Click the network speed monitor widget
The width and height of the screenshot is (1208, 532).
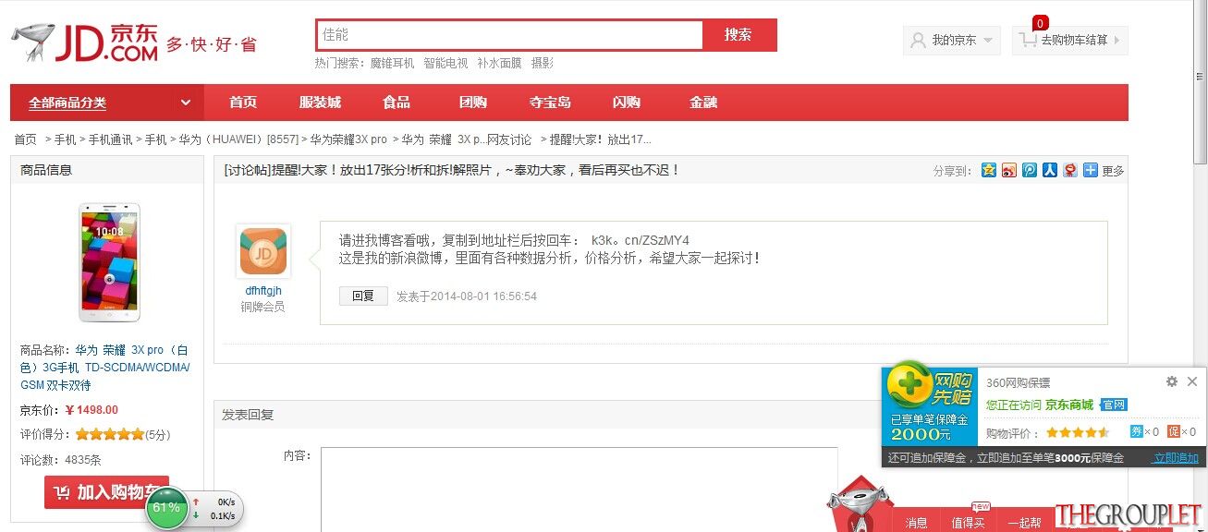195,508
